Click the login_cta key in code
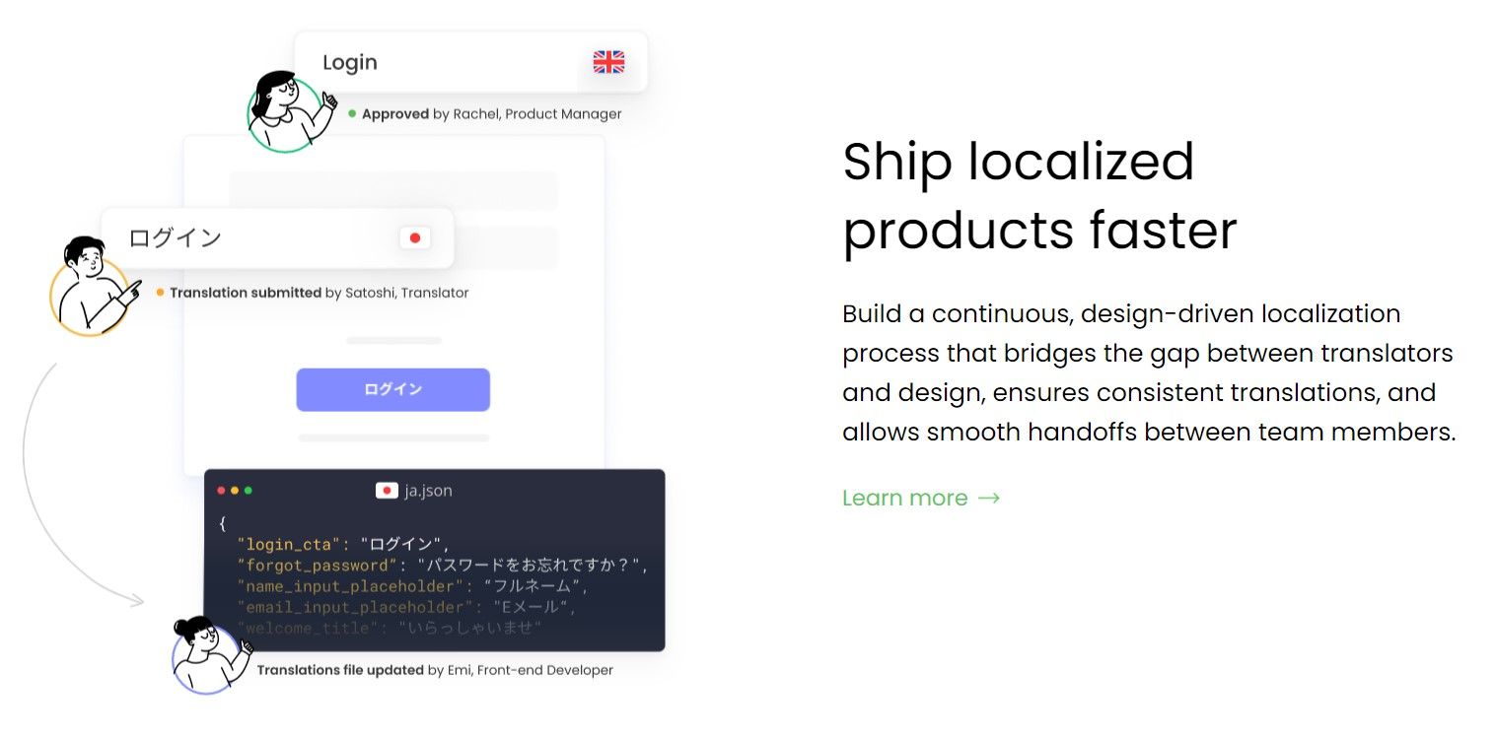The height and width of the screenshot is (738, 1496). tap(289, 544)
